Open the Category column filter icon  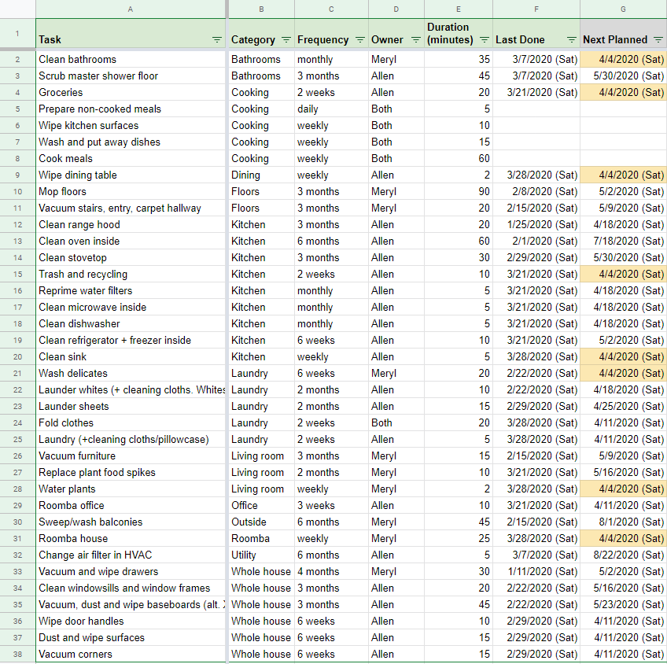[x=286, y=39]
